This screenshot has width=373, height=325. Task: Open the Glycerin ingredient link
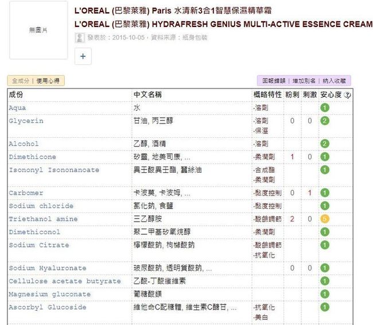(26, 121)
